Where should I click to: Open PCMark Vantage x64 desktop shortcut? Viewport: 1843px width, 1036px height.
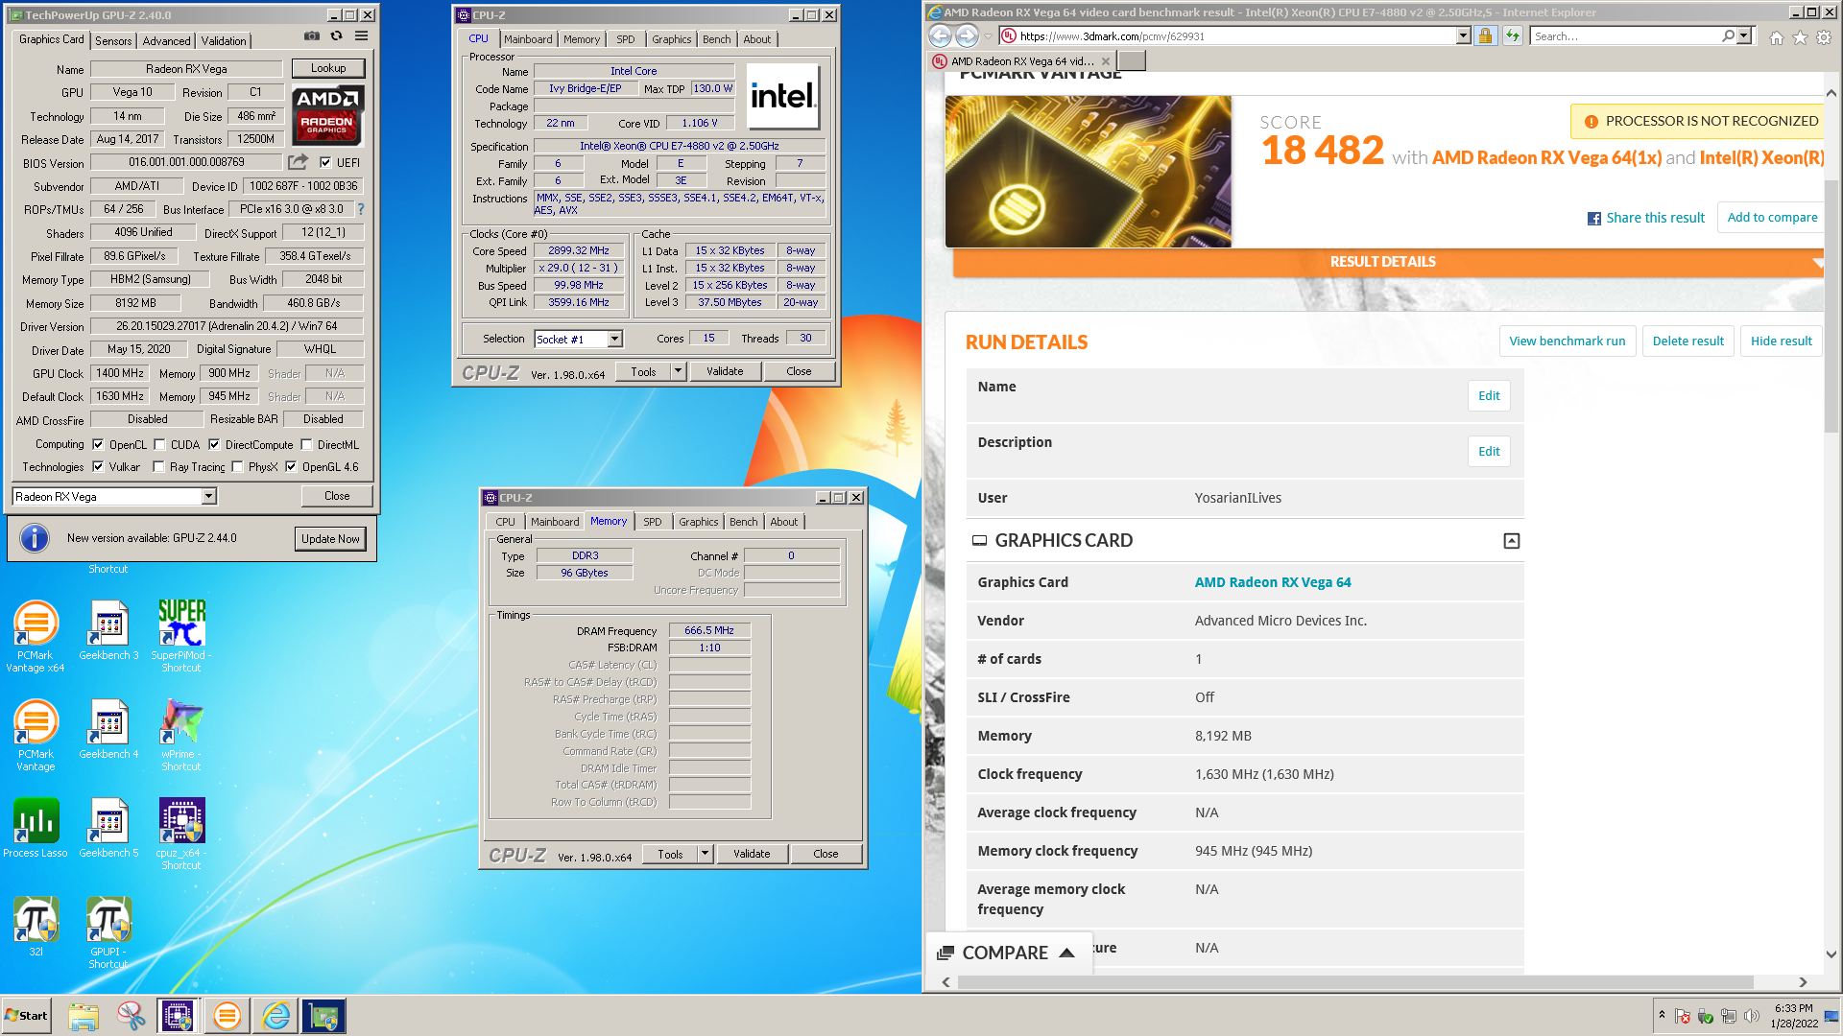pyautogui.click(x=36, y=636)
